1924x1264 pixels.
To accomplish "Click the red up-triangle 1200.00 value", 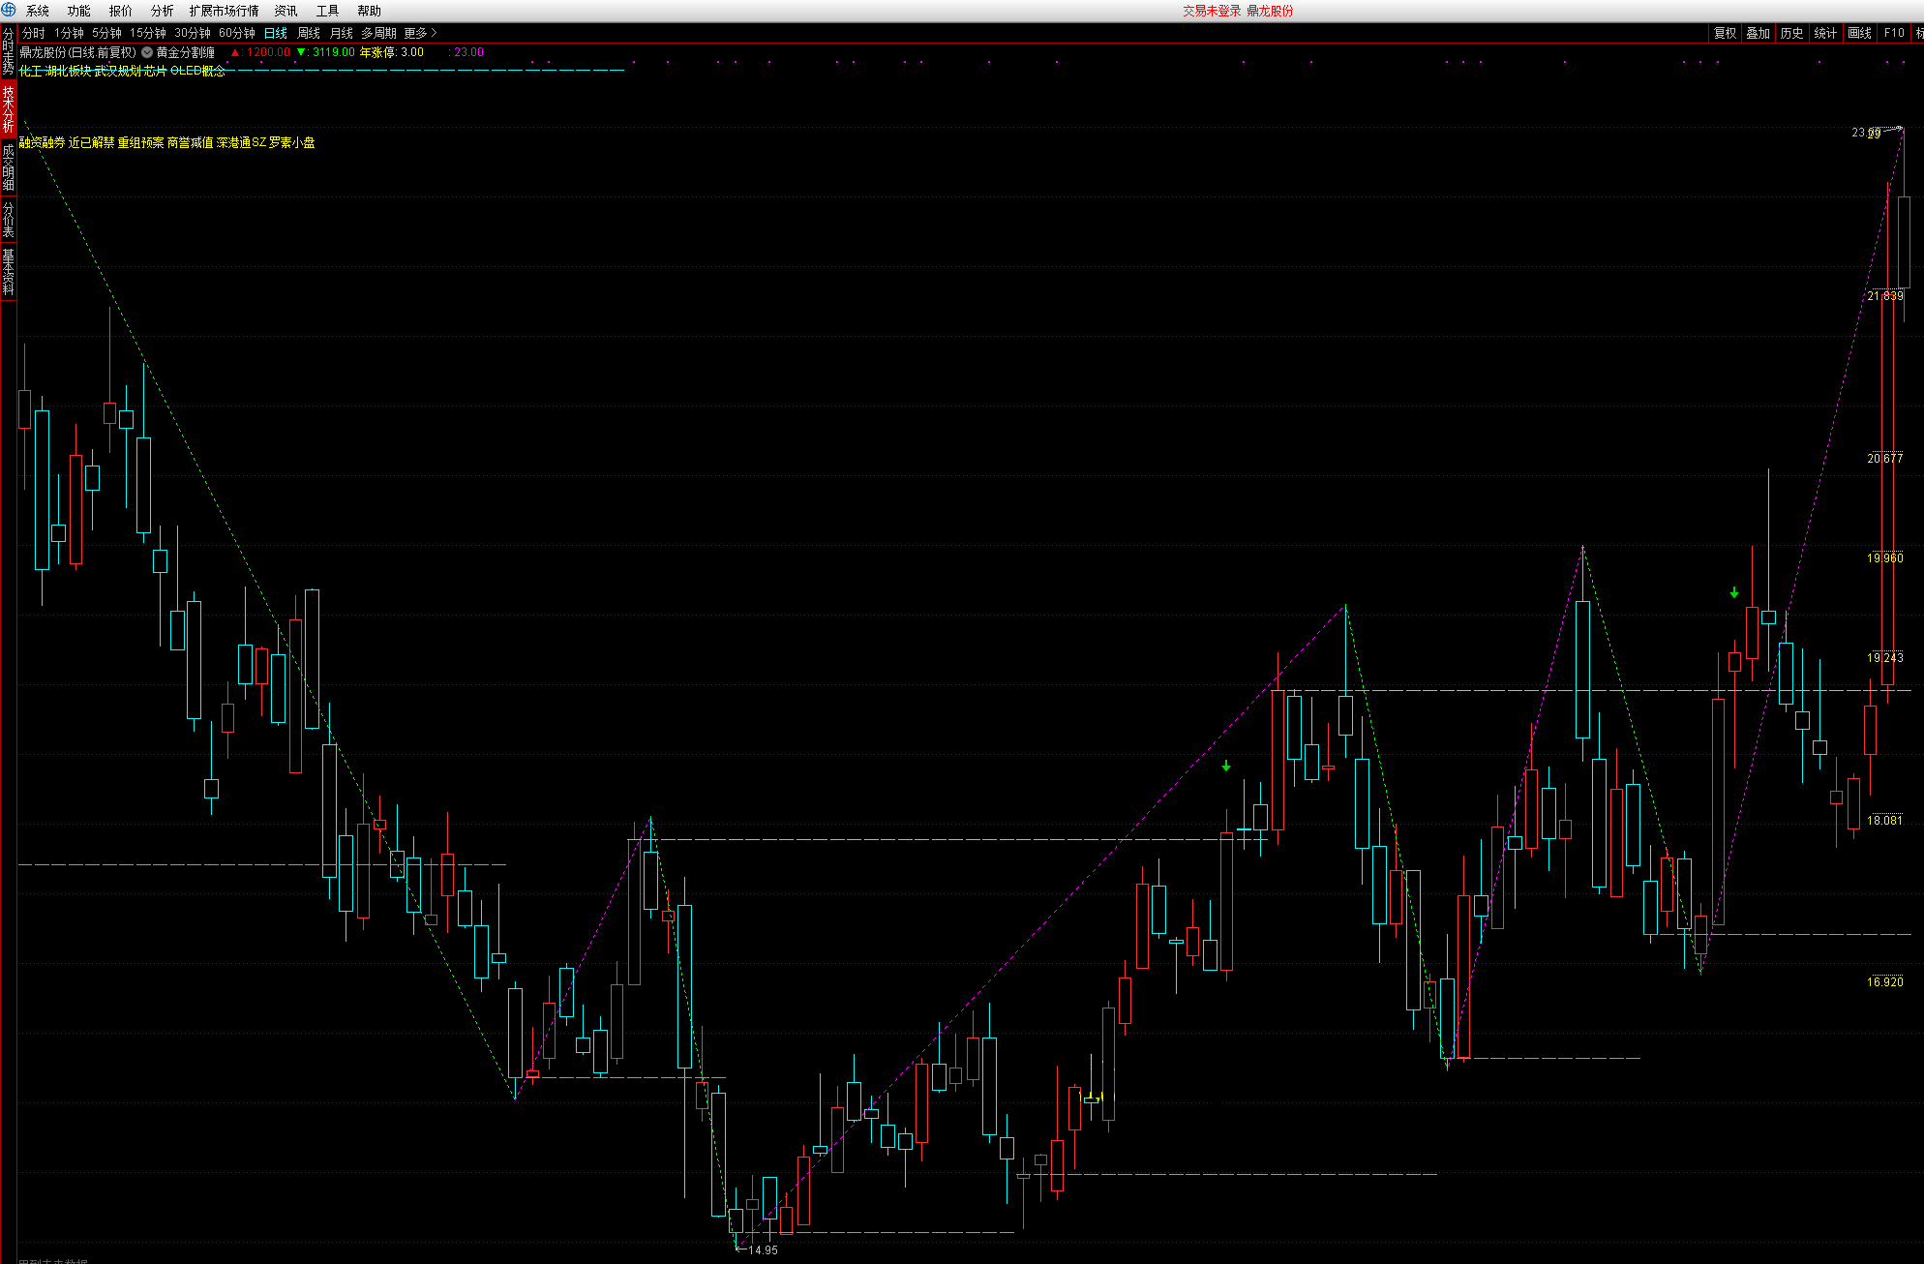I will pos(260,52).
